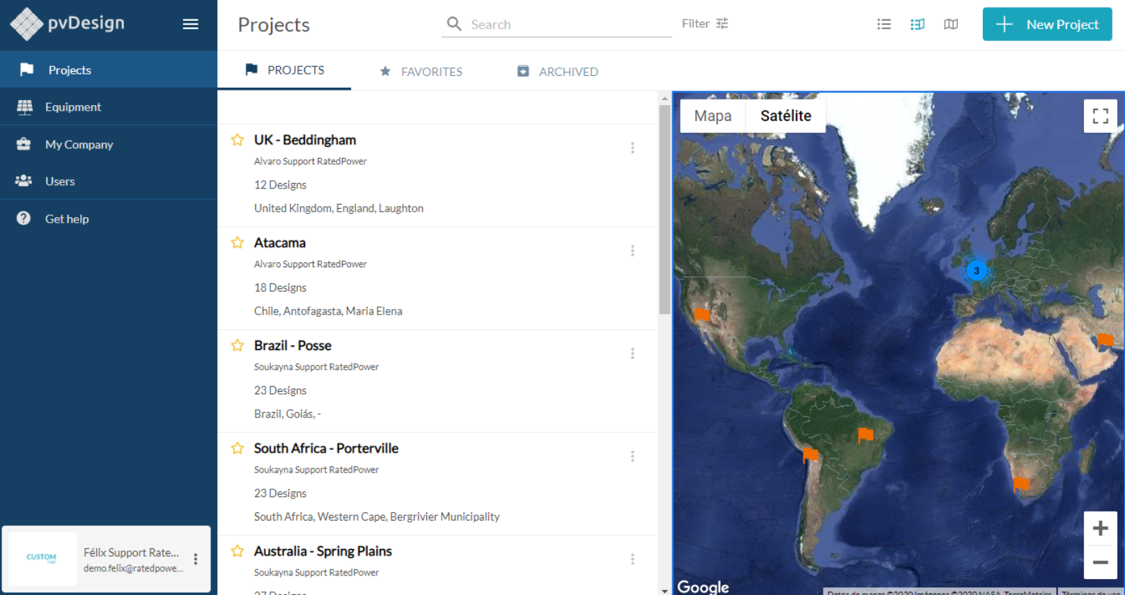The height and width of the screenshot is (595, 1125).
Task: Select the PROJECTS tab
Action: click(x=284, y=70)
